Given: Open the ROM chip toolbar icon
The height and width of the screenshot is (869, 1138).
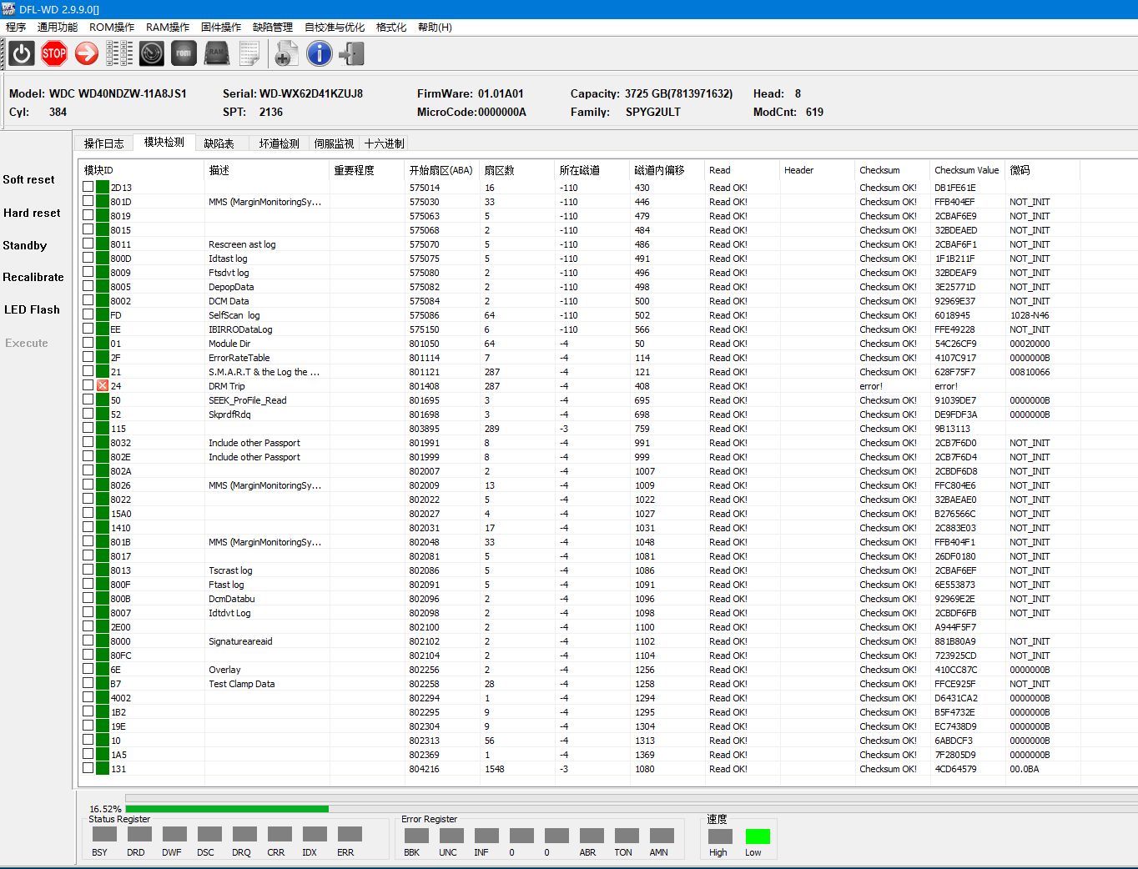Looking at the screenshot, I should click(184, 54).
